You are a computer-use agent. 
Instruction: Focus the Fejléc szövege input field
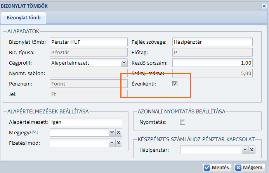[212, 42]
